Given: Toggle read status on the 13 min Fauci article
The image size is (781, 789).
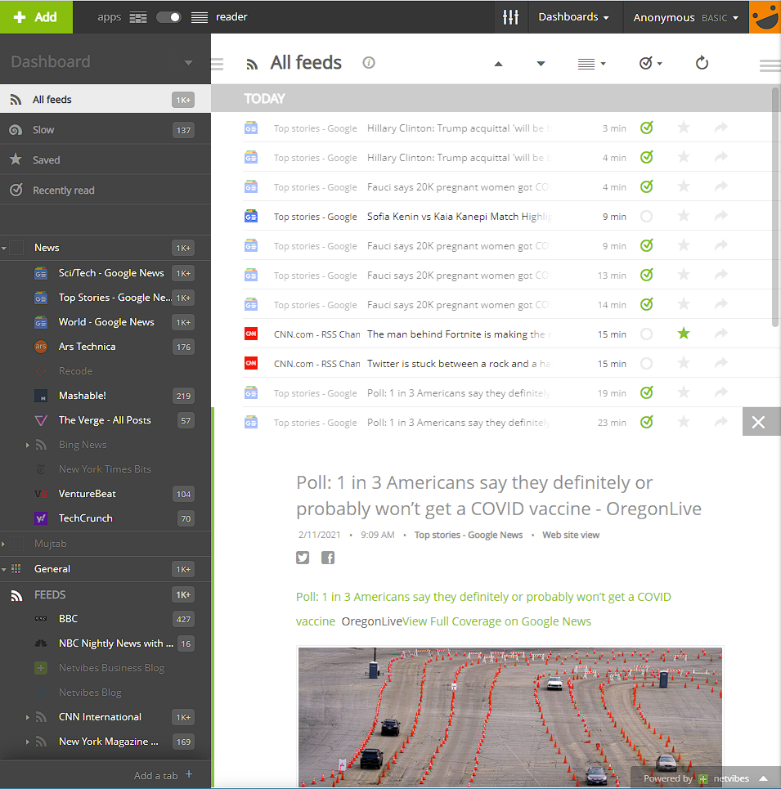Looking at the screenshot, I should tap(647, 276).
